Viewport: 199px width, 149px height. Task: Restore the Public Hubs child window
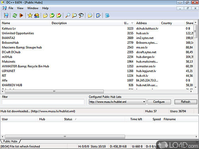click(187, 8)
